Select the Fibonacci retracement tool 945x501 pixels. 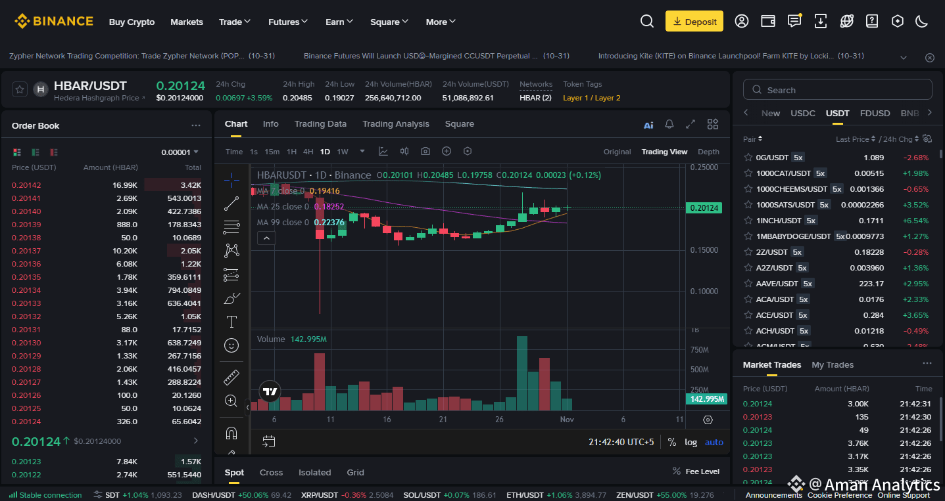point(231,228)
